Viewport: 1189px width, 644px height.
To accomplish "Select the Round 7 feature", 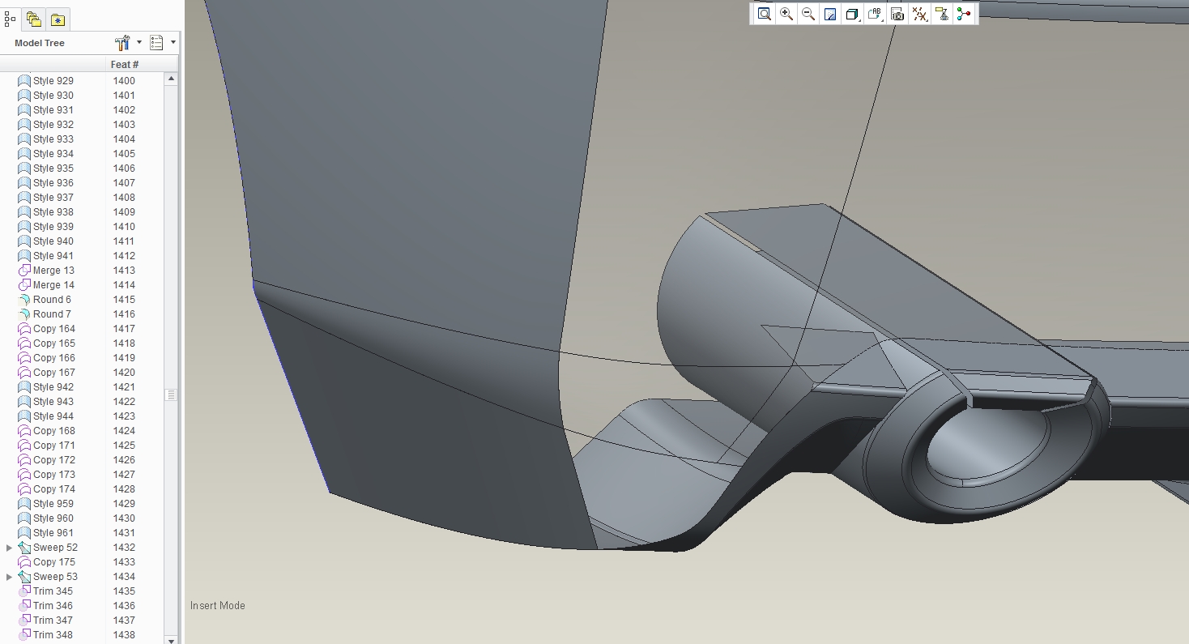I will coord(52,314).
